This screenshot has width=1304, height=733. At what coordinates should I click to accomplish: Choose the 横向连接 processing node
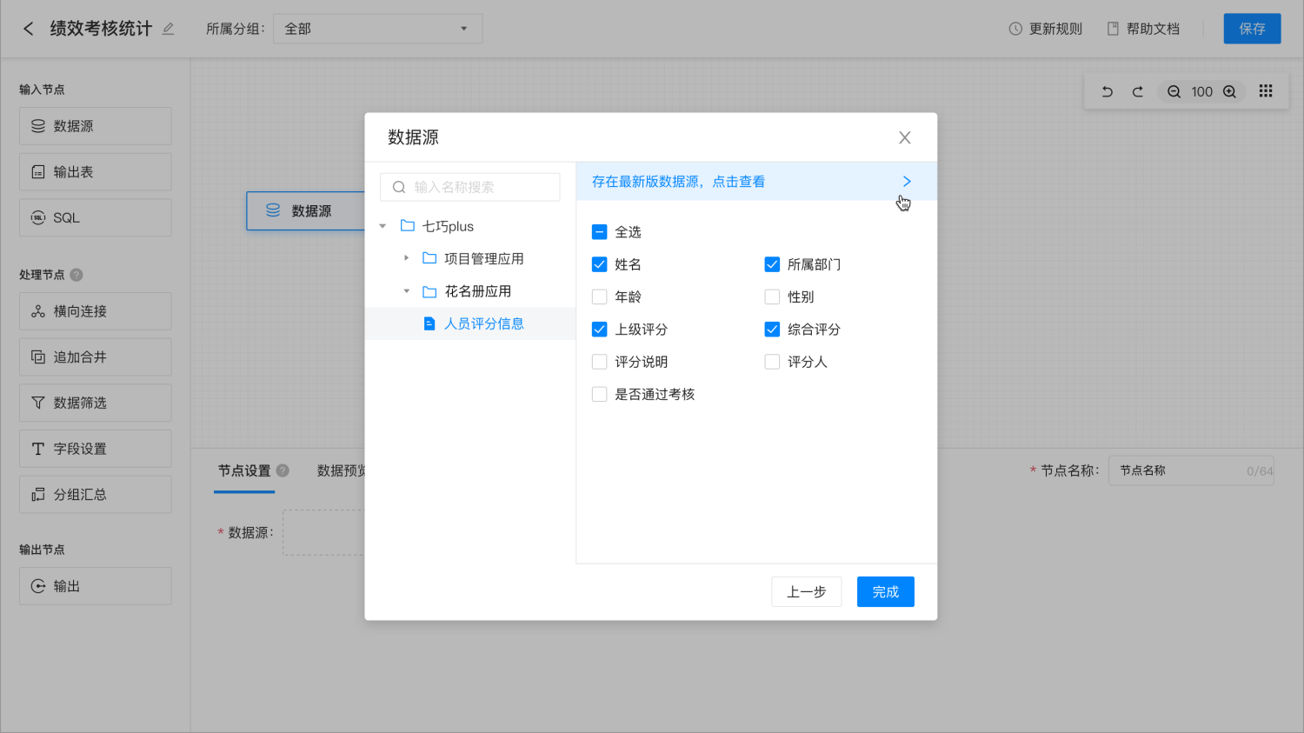point(96,311)
